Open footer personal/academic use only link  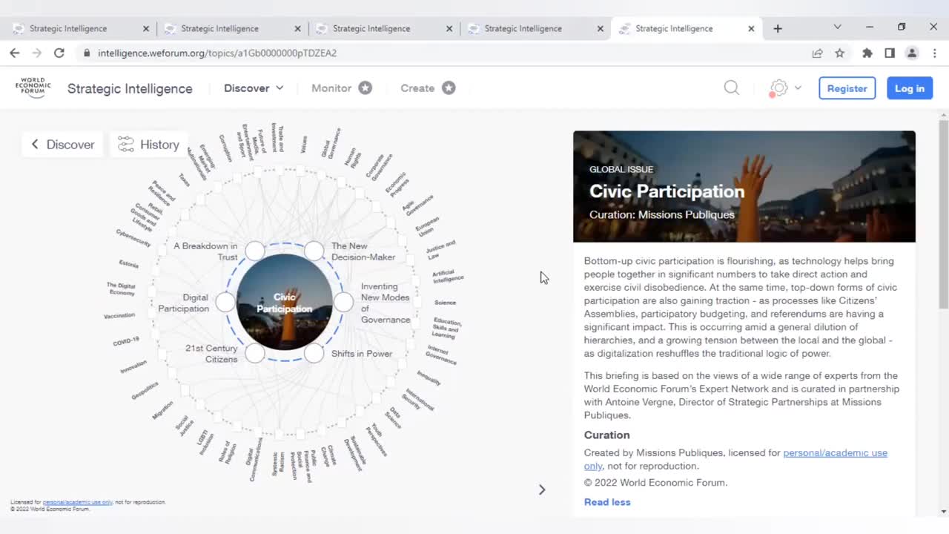tap(78, 502)
